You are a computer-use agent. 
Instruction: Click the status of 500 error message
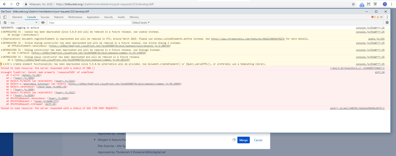[48, 68]
